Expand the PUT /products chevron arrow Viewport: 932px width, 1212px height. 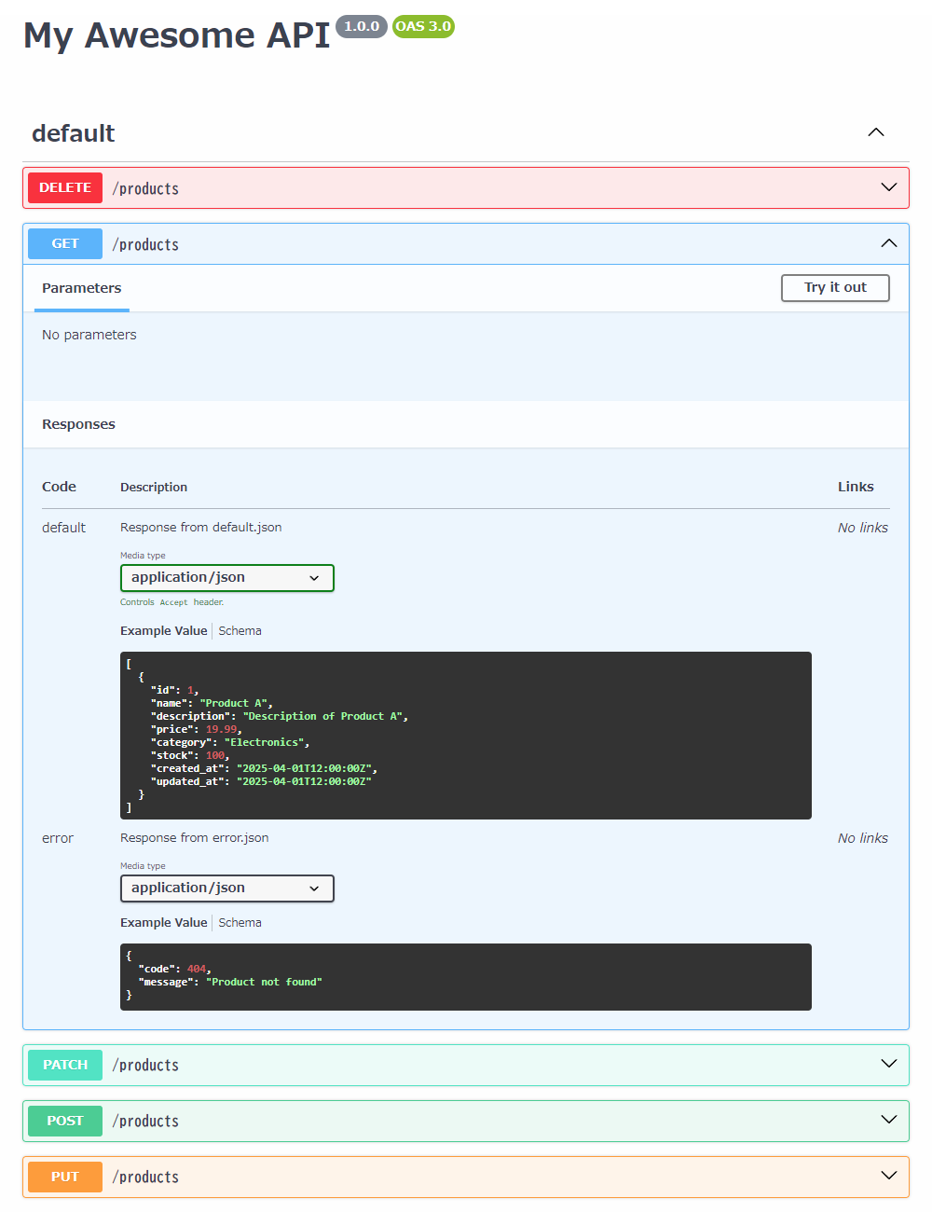[888, 1176]
